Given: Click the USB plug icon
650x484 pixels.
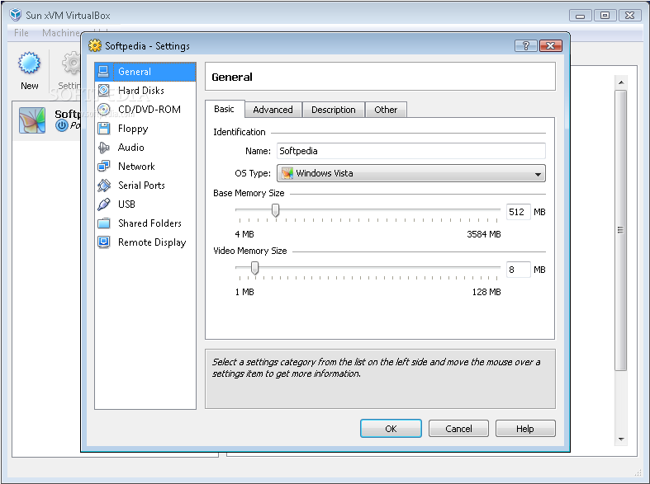Looking at the screenshot, I should click(x=103, y=204).
